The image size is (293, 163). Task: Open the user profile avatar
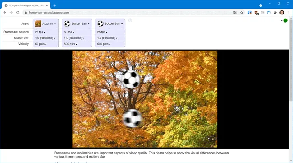point(282,13)
